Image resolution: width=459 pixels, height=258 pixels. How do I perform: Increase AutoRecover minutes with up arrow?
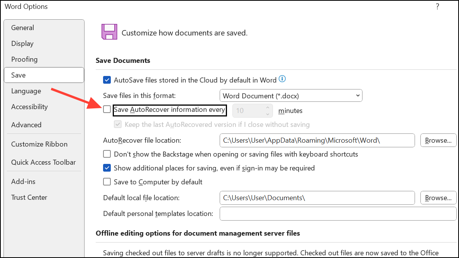268,108
